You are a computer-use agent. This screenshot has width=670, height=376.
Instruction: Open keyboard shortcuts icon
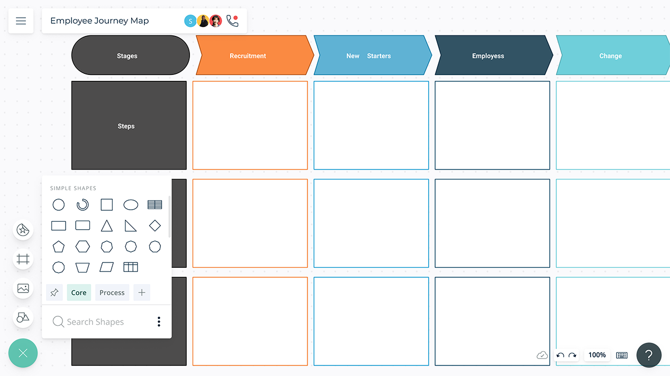coord(622,355)
